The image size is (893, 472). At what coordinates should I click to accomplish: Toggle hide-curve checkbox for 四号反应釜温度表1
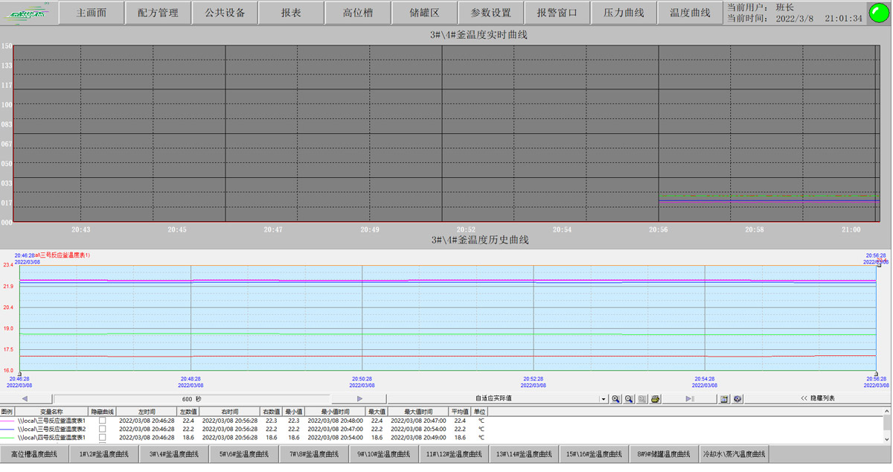103,438
